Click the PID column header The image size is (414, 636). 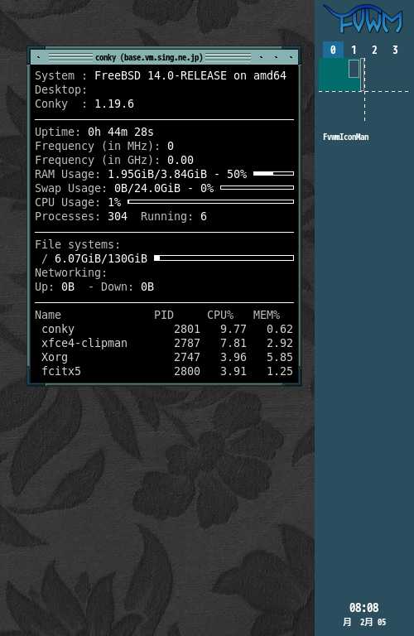164,316
